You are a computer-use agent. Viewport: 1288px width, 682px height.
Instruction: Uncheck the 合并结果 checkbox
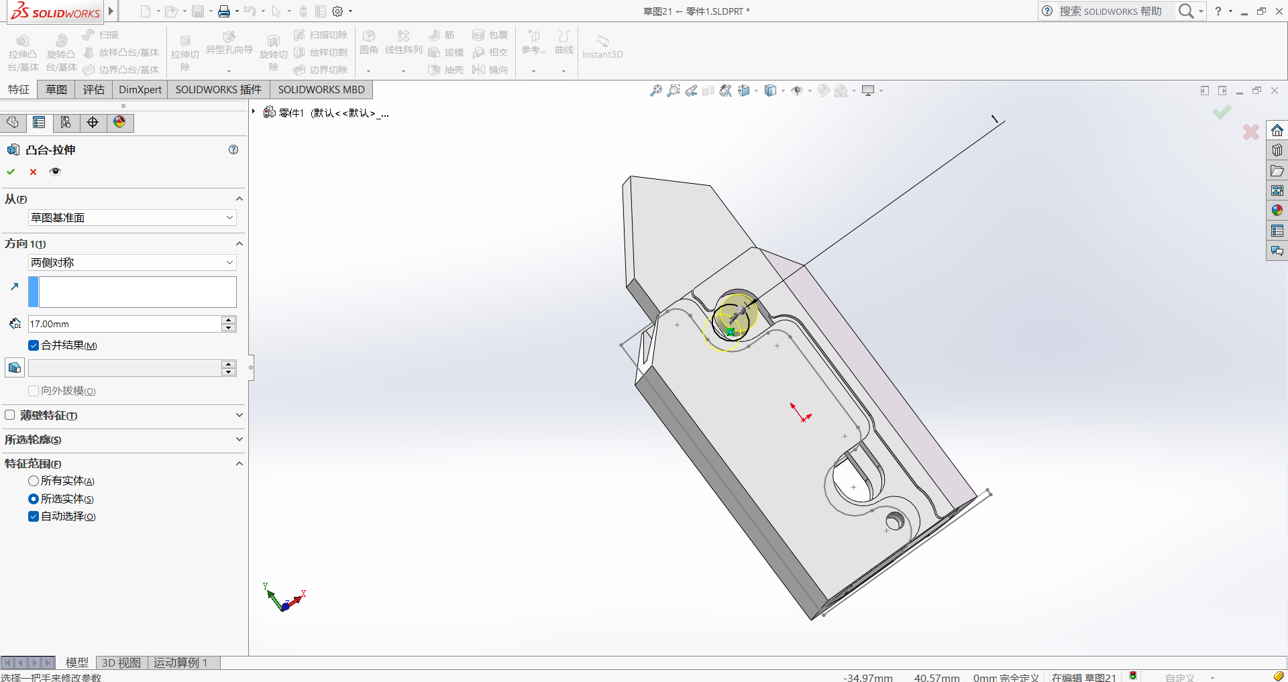click(x=34, y=345)
